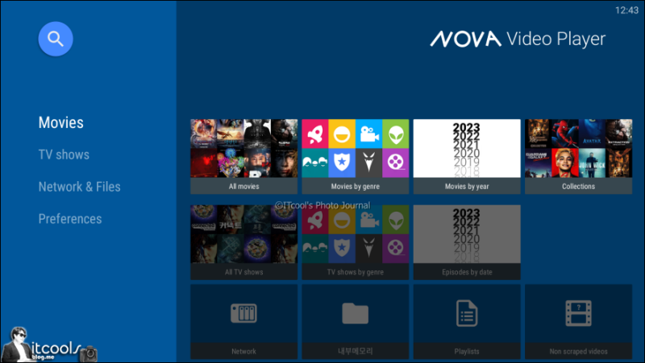Click the Playlists document icon
Screen dimensions: 645x363
pos(467,313)
